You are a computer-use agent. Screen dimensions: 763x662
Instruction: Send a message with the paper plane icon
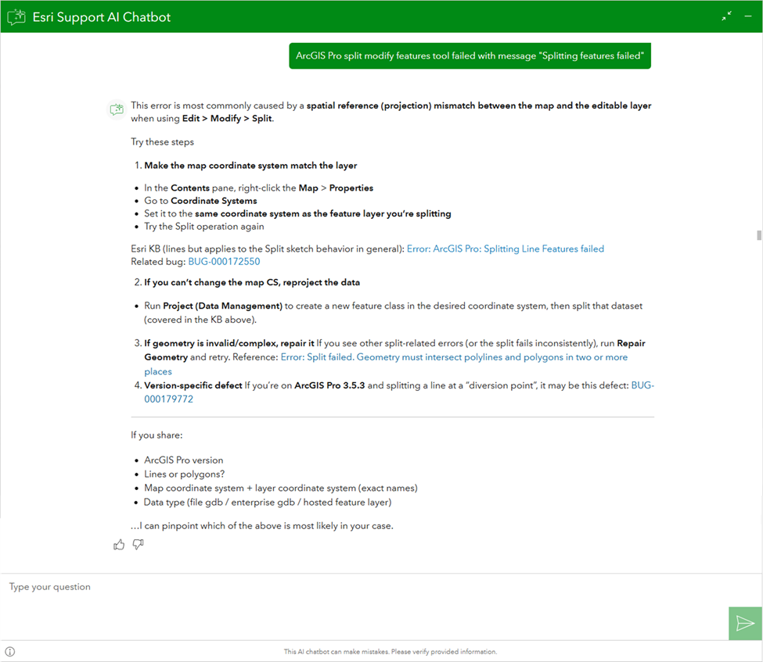pos(744,623)
